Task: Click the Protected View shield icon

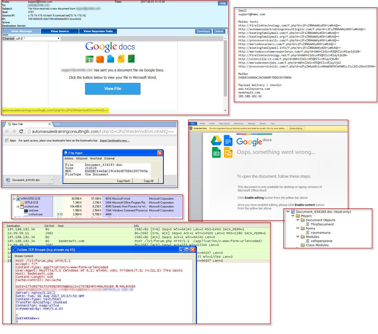Action: (x=191, y=128)
